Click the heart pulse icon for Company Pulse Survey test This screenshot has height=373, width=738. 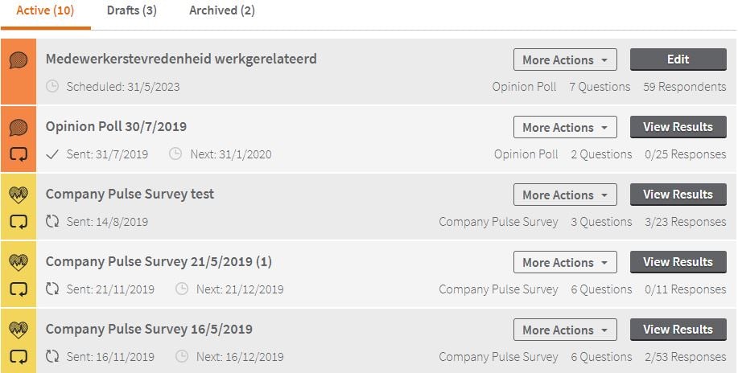pos(19,195)
